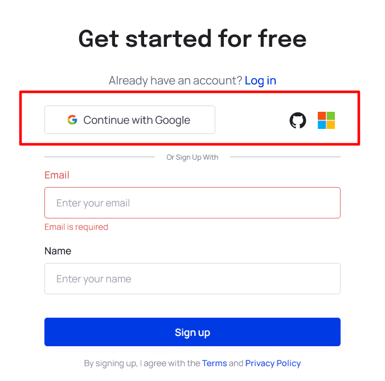
Task: Click into the 'Enter your name' field
Action: [192, 279]
